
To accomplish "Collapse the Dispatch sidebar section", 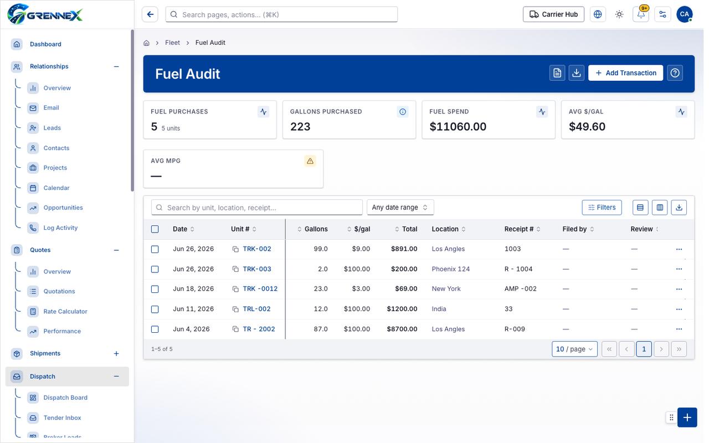I will click(116, 377).
